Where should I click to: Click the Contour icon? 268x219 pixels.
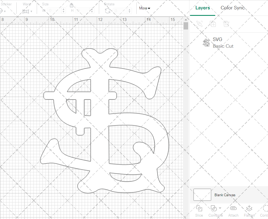265,208
